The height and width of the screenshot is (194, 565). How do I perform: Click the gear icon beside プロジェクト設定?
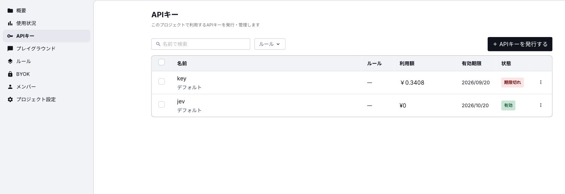(10, 99)
